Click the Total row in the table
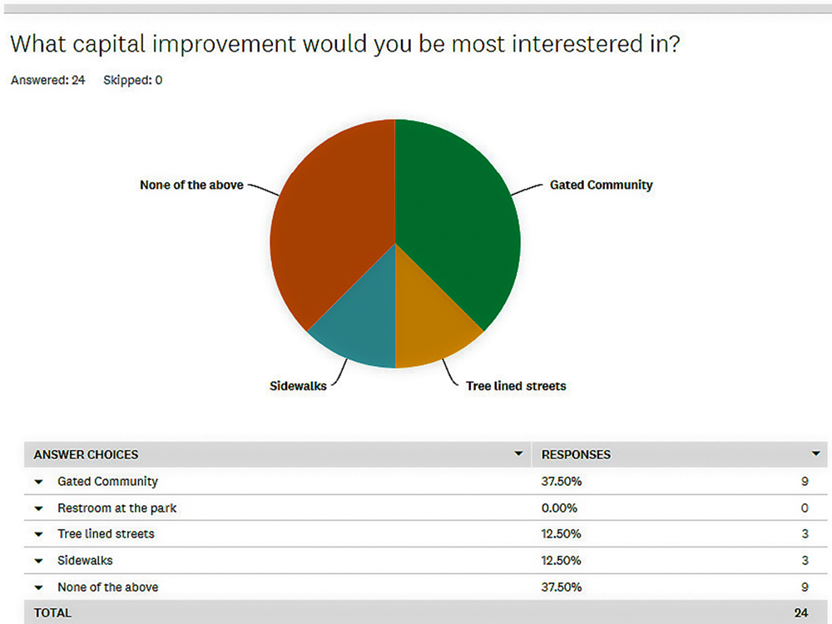The image size is (832, 624). (x=425, y=613)
